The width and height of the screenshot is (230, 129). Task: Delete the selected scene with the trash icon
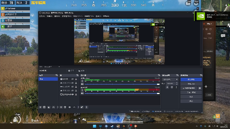point(44,107)
